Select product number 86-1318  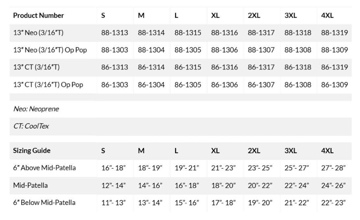click(x=298, y=67)
